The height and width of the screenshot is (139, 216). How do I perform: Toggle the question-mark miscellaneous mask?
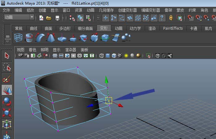click(x=162, y=18)
